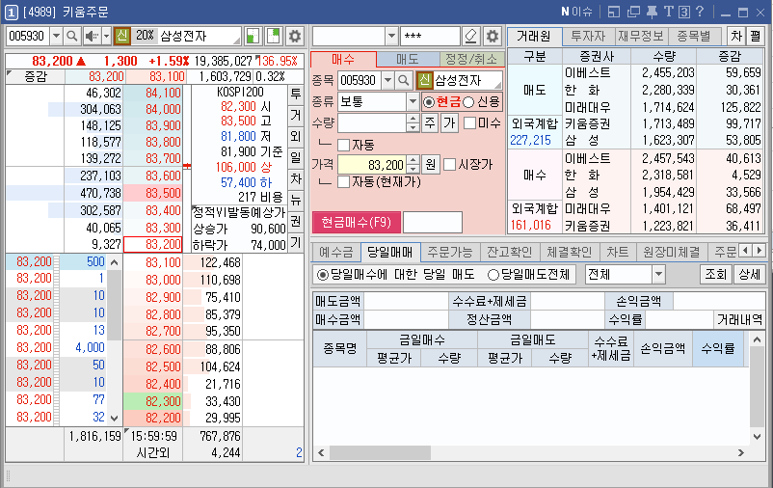Image resolution: width=773 pixels, height=488 pixels.
Task: Open the 전체 filter dropdown
Action: 658,274
